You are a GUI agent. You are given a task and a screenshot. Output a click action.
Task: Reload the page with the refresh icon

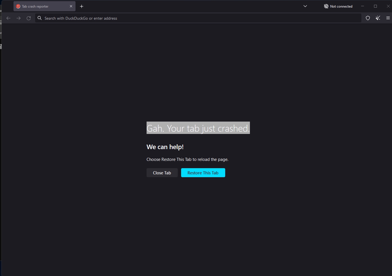pos(29,18)
